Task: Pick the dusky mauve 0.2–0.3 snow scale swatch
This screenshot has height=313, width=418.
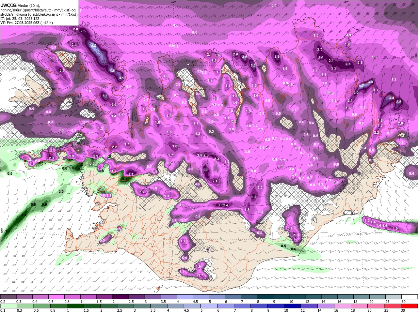Action: tap(8, 297)
